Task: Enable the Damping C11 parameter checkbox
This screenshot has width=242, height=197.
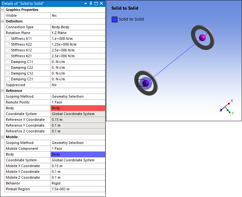Action: pyautogui.click(x=8, y=62)
